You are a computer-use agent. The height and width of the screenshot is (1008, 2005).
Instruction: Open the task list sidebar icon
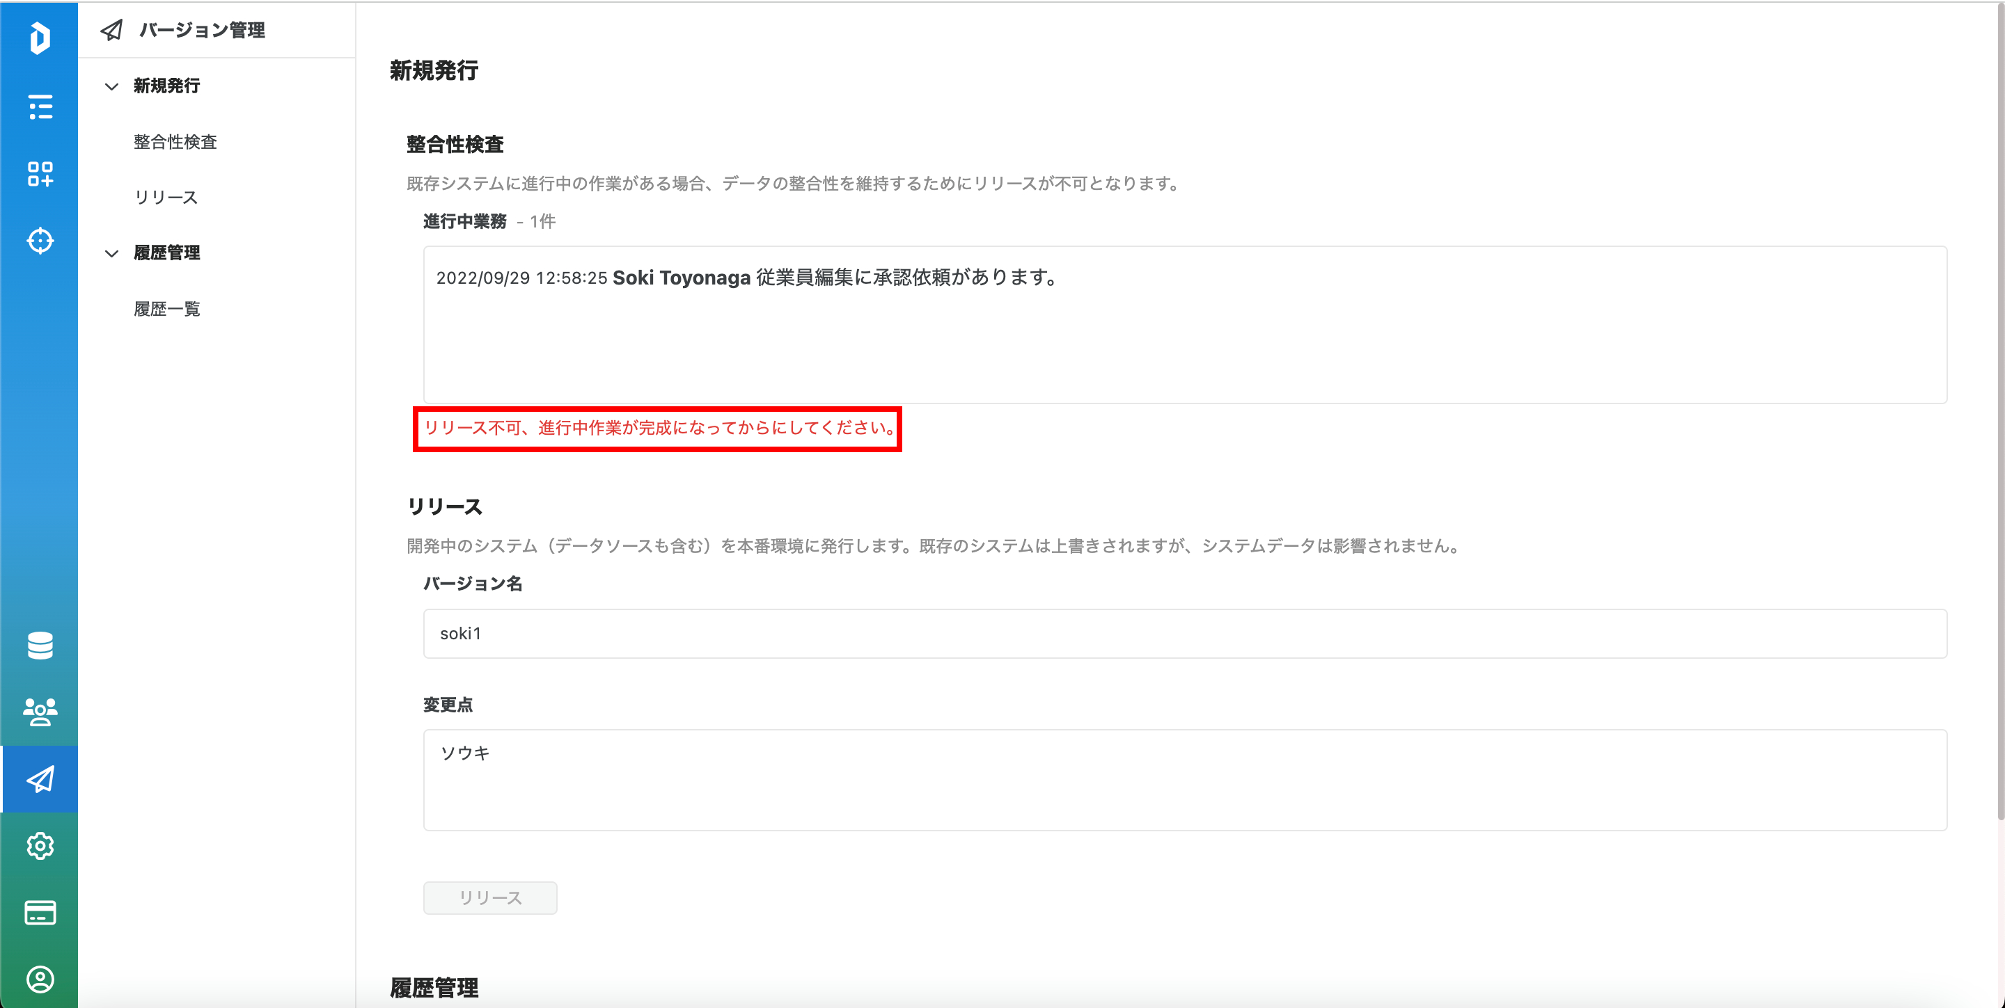pyautogui.click(x=40, y=106)
